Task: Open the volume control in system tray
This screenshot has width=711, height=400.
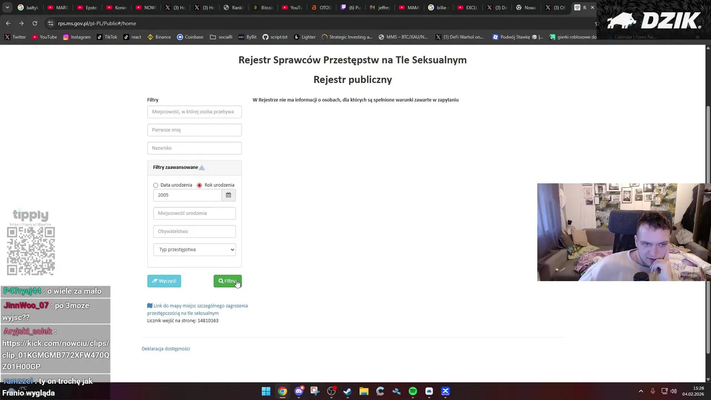Action: tap(673, 391)
